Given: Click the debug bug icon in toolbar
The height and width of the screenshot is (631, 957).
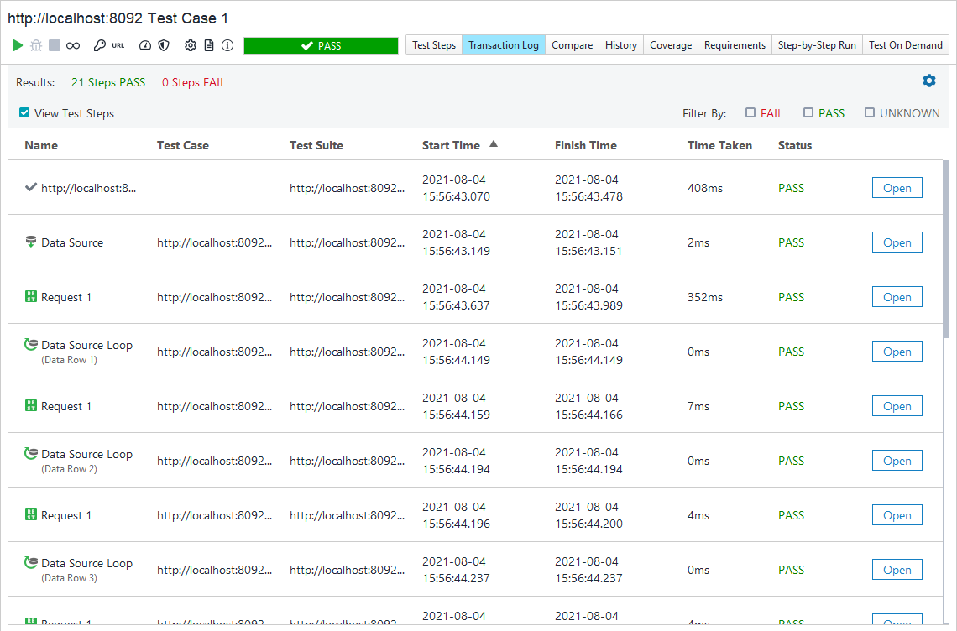Looking at the screenshot, I should pyautogui.click(x=35, y=46).
